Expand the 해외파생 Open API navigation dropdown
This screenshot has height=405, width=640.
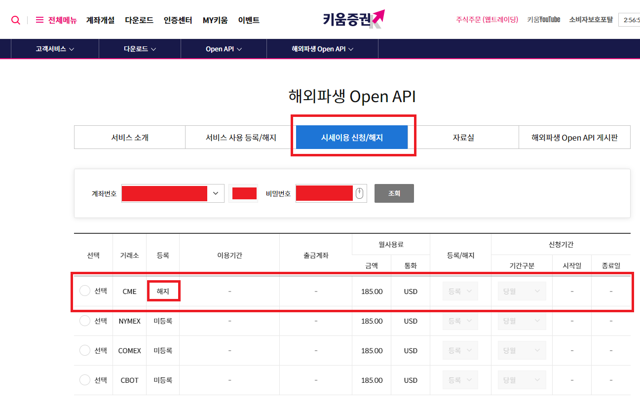(323, 49)
